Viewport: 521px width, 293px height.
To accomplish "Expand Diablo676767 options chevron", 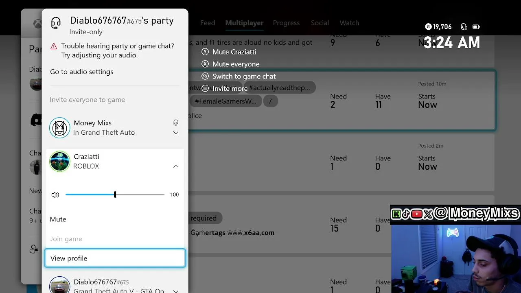I will point(176,291).
